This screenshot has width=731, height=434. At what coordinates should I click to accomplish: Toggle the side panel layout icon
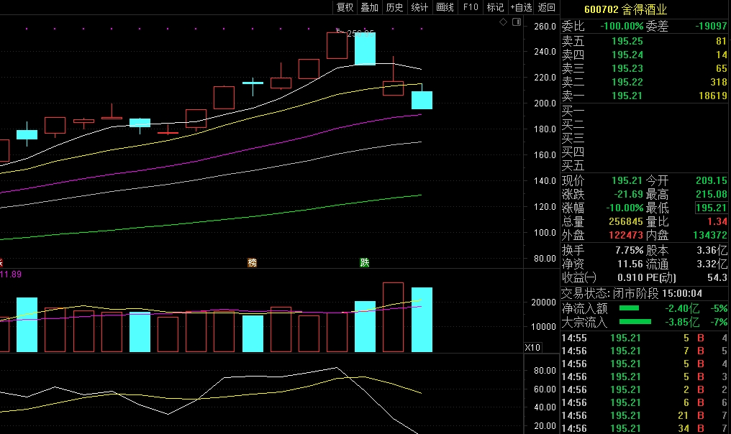[517, 22]
